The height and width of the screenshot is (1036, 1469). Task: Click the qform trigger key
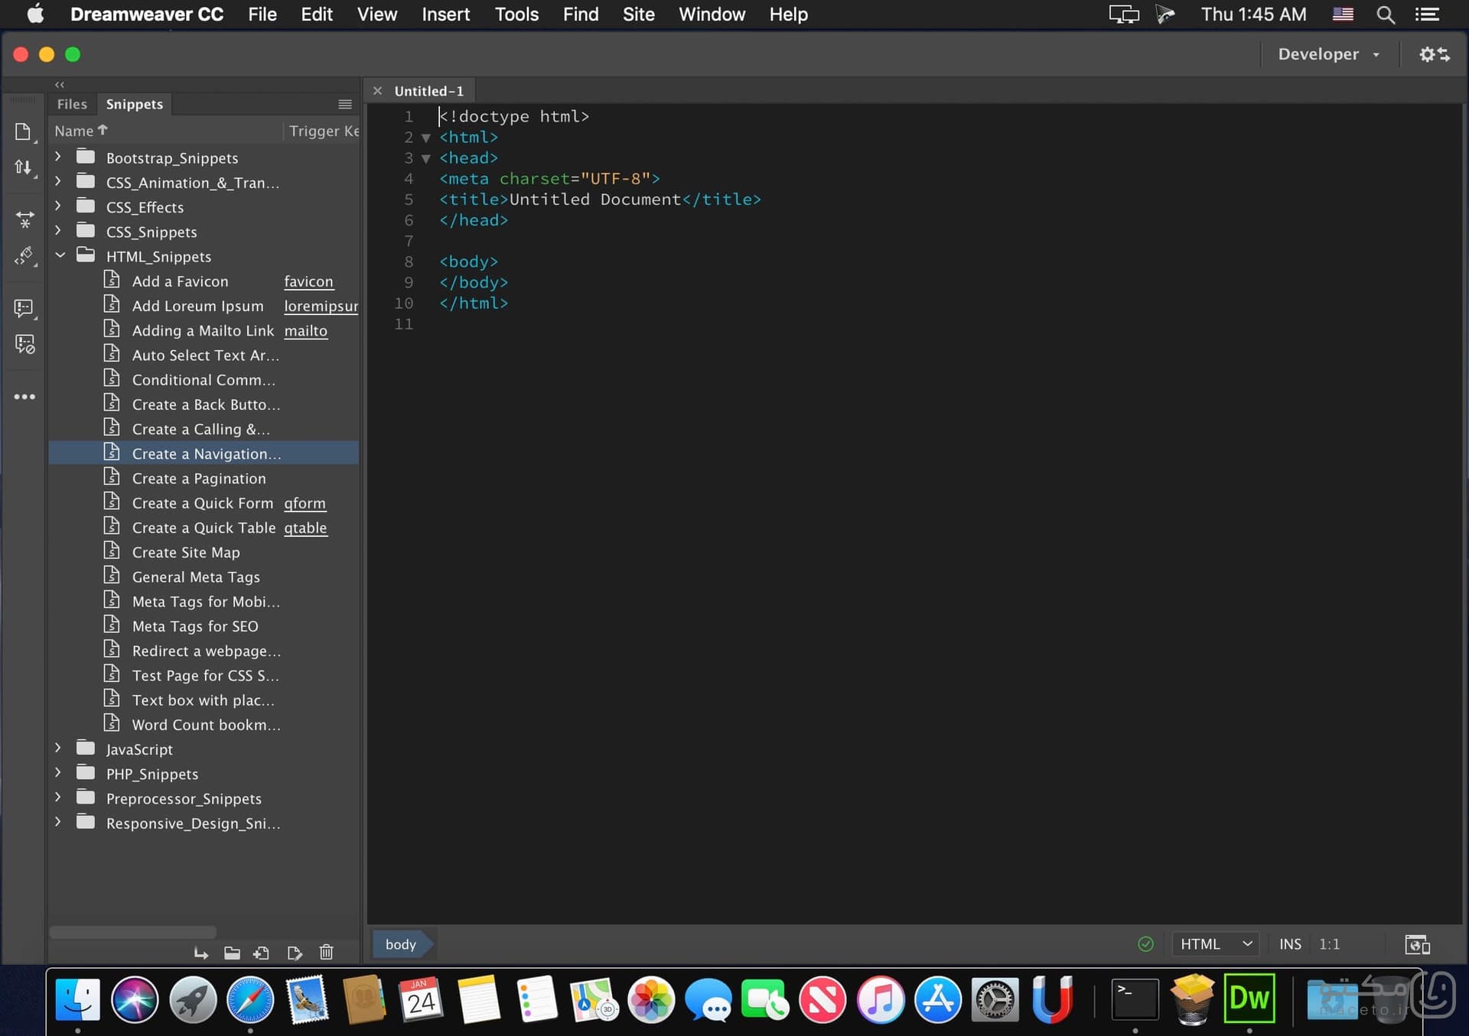[305, 503]
